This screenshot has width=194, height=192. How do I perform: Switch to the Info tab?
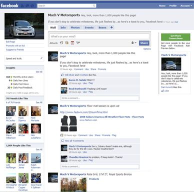click(x=63, y=27)
